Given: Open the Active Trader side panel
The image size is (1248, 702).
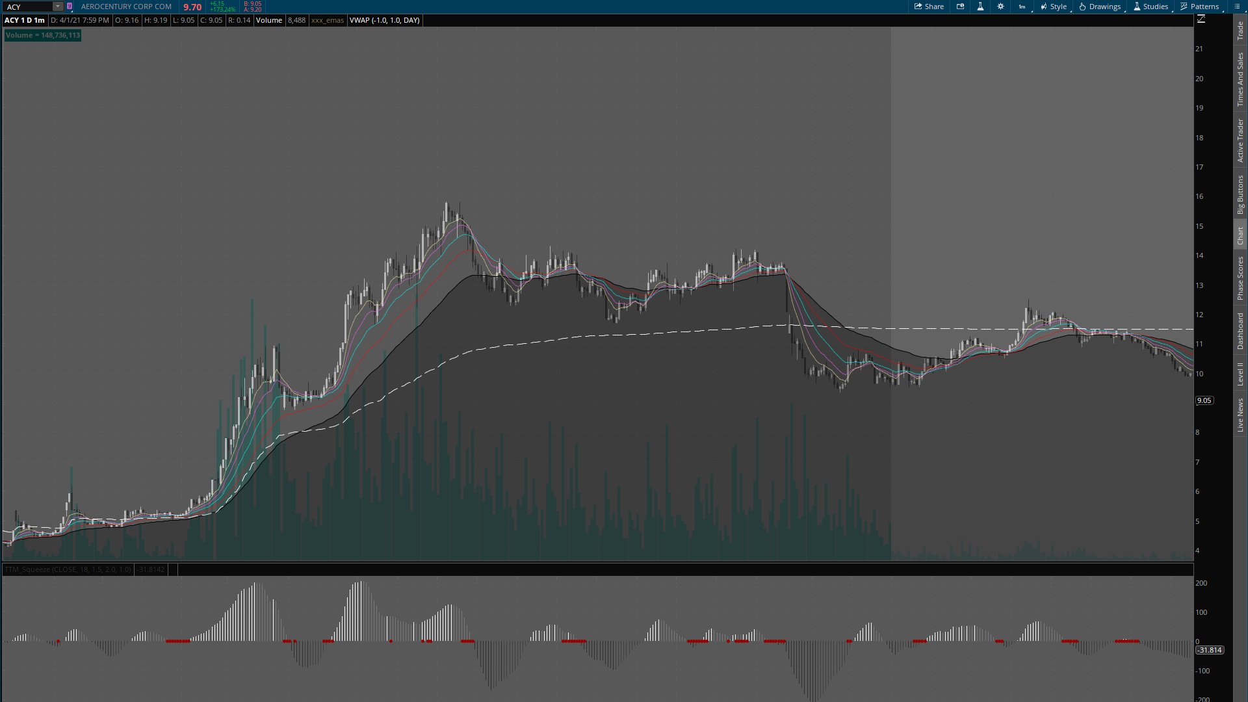Looking at the screenshot, I should (x=1240, y=140).
